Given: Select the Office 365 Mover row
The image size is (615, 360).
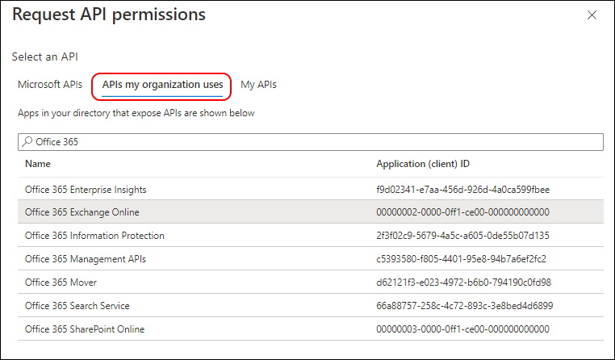Looking at the screenshot, I should (x=311, y=282).
